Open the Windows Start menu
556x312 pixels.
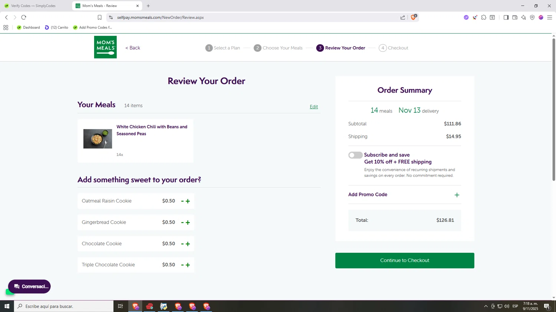[x=7, y=306]
